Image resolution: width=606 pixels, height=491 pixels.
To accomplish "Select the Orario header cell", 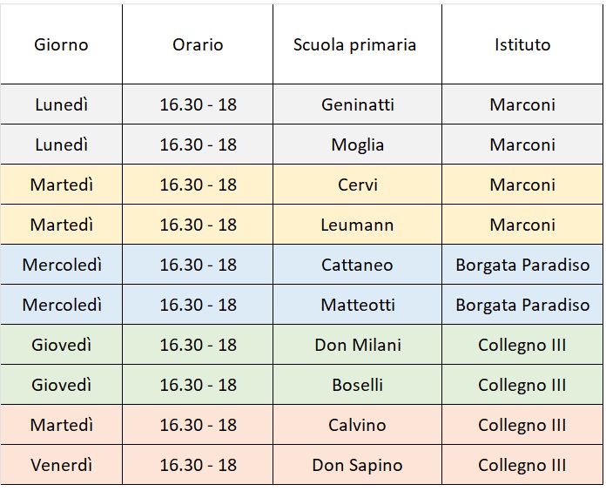I will click(198, 44).
